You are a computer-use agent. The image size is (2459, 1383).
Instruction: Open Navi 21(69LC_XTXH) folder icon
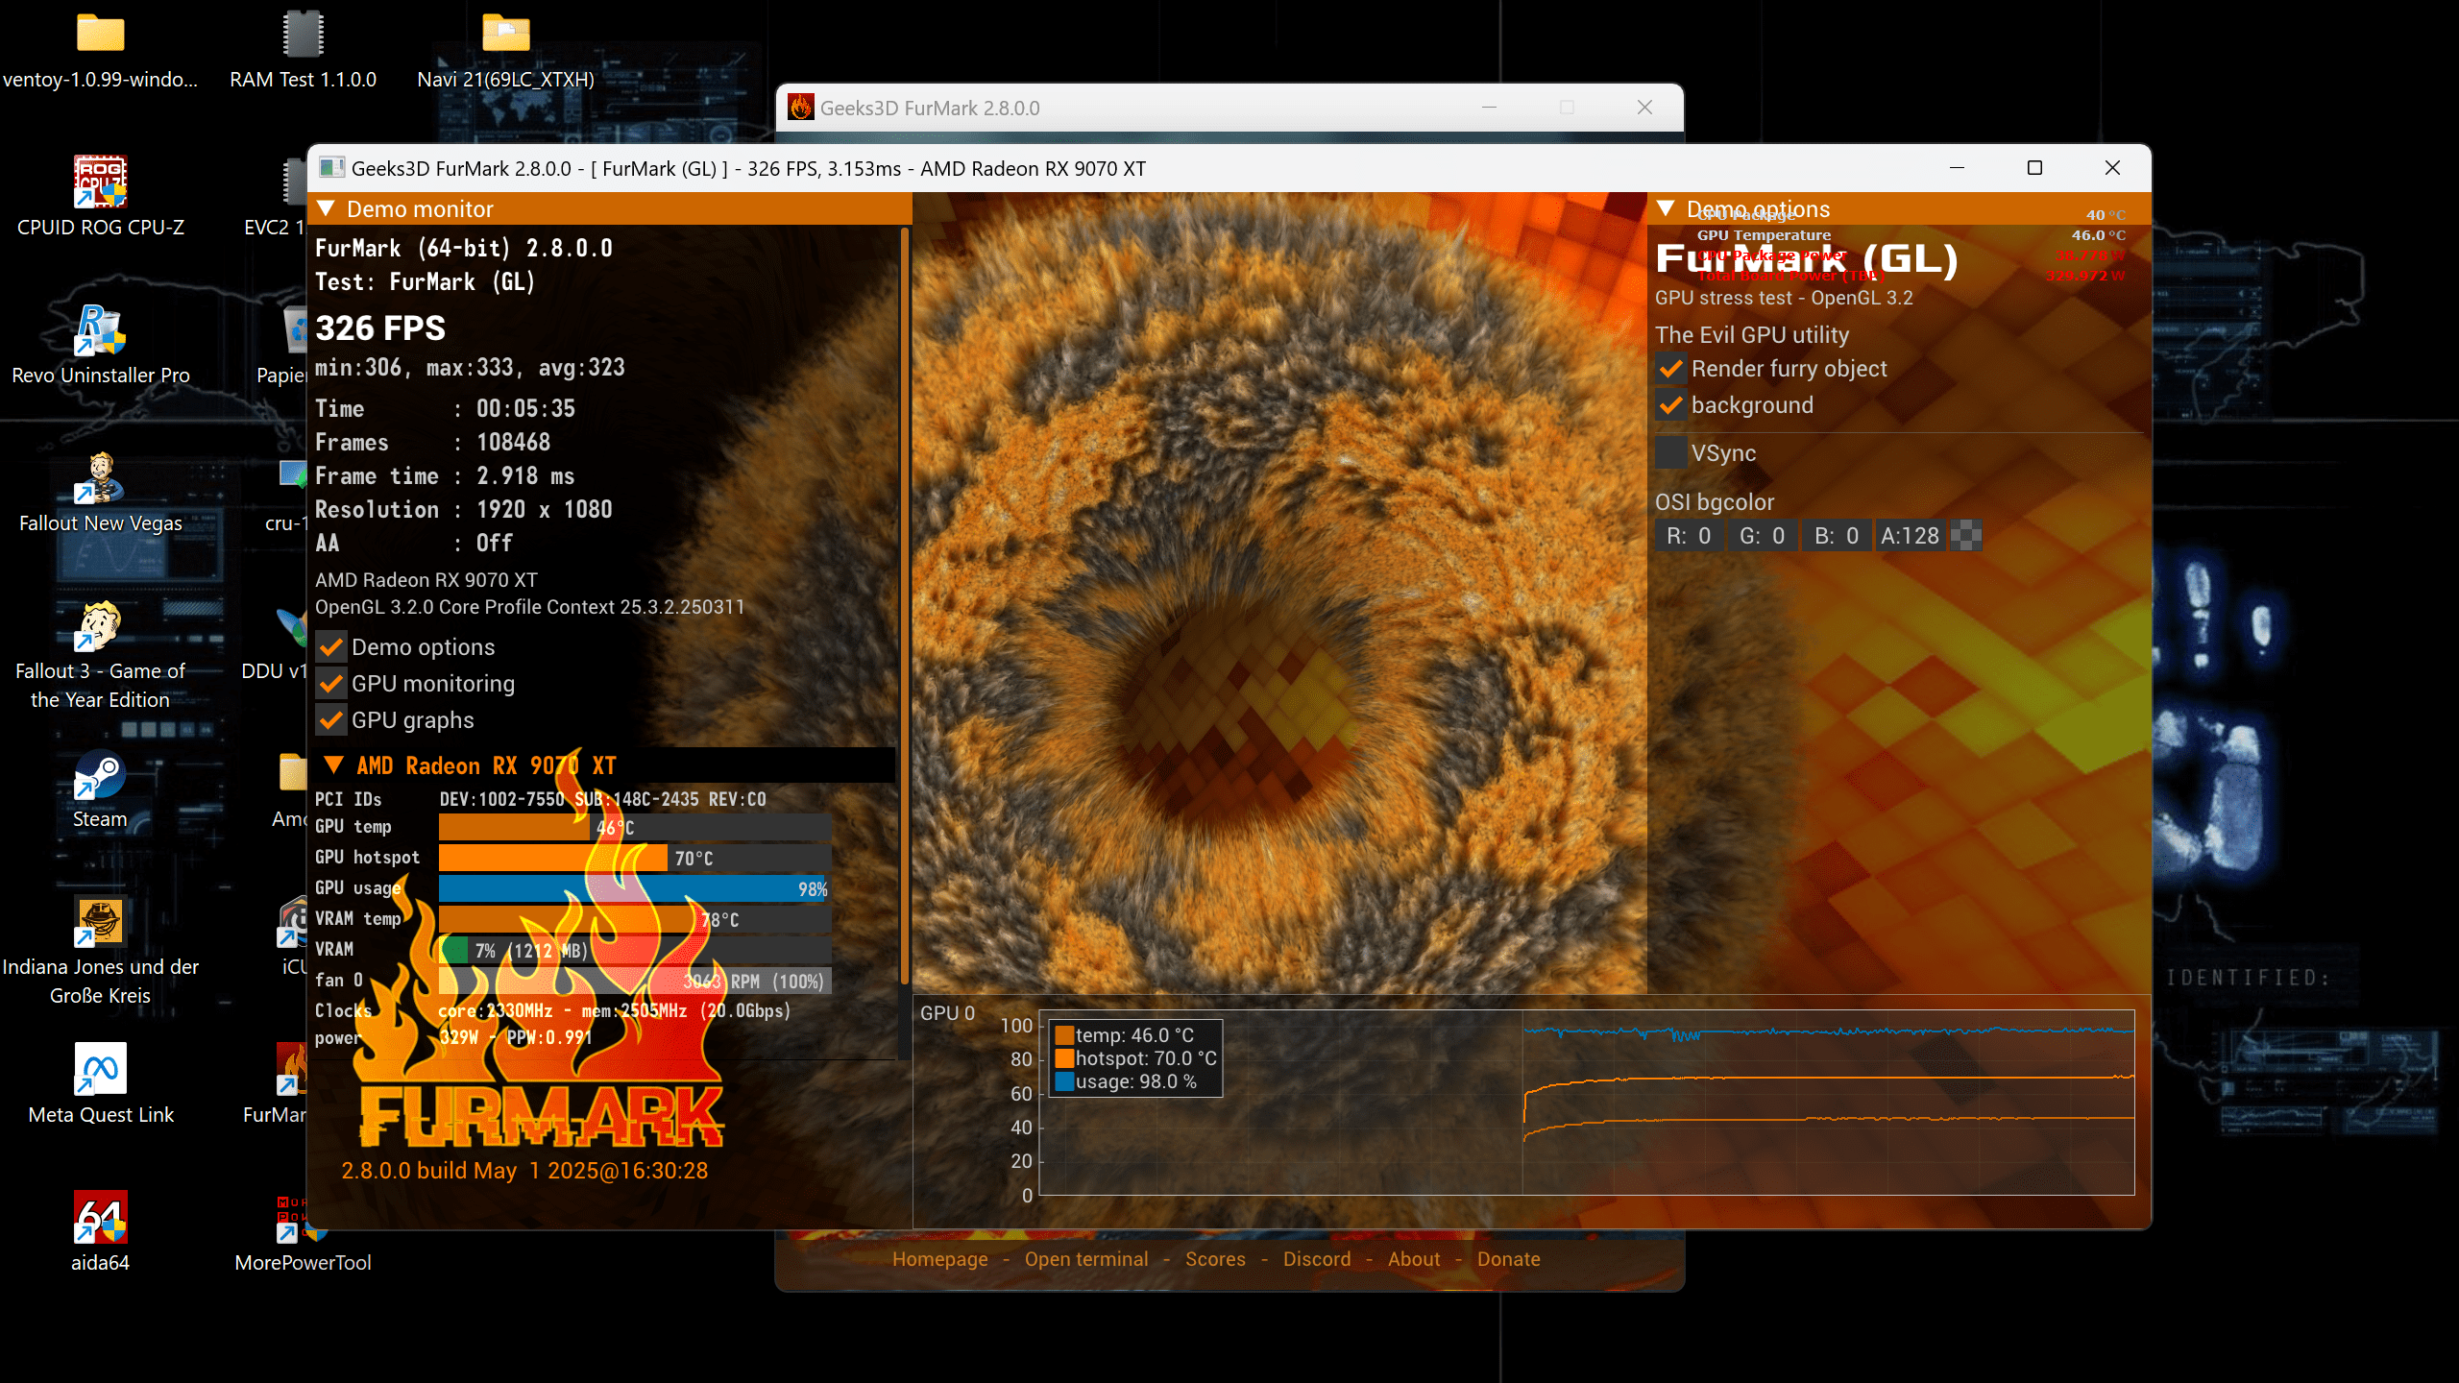(505, 35)
